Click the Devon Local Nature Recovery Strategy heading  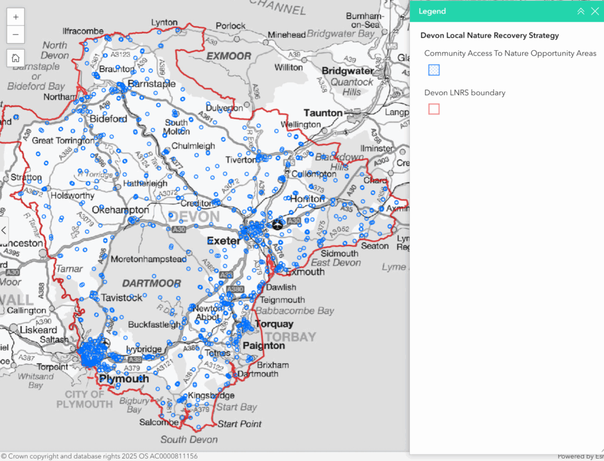(x=490, y=35)
